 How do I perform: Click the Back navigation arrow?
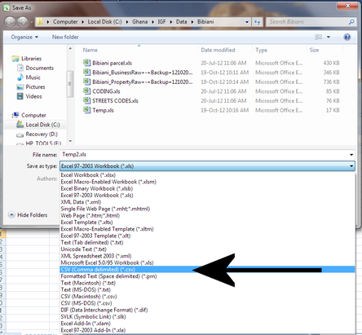click(x=10, y=22)
